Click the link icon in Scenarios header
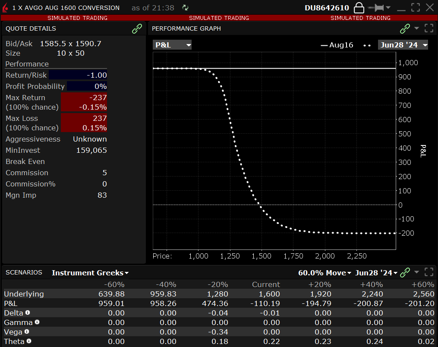 click(x=405, y=272)
